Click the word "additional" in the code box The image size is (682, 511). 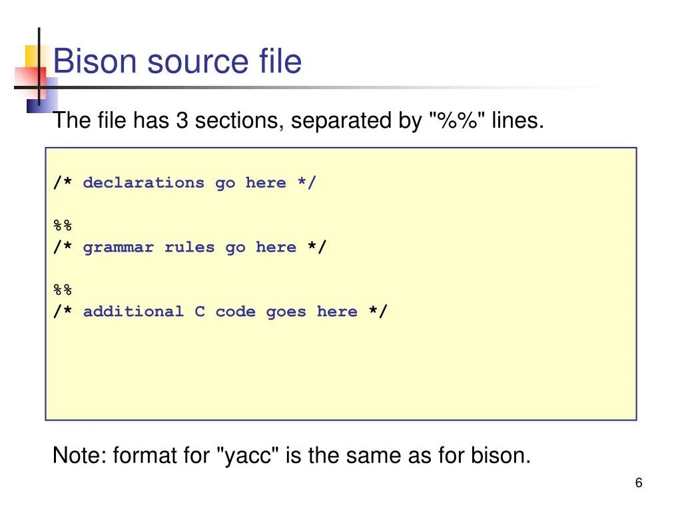(133, 311)
